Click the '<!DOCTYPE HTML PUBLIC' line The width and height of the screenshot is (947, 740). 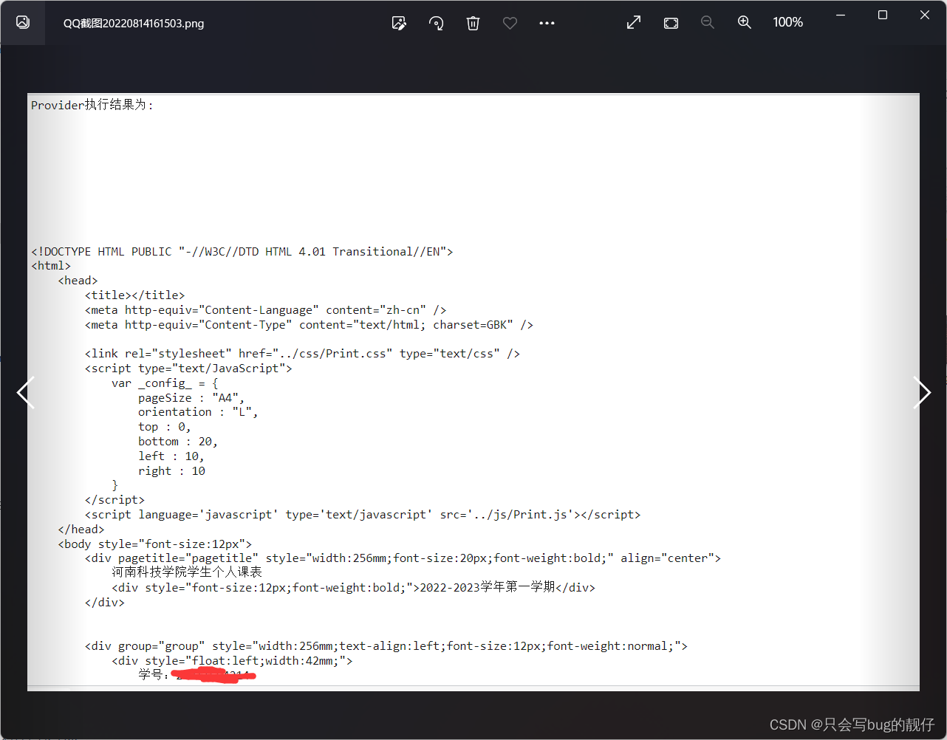point(242,251)
